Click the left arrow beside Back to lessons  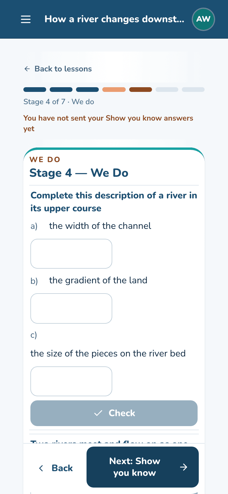27,69
